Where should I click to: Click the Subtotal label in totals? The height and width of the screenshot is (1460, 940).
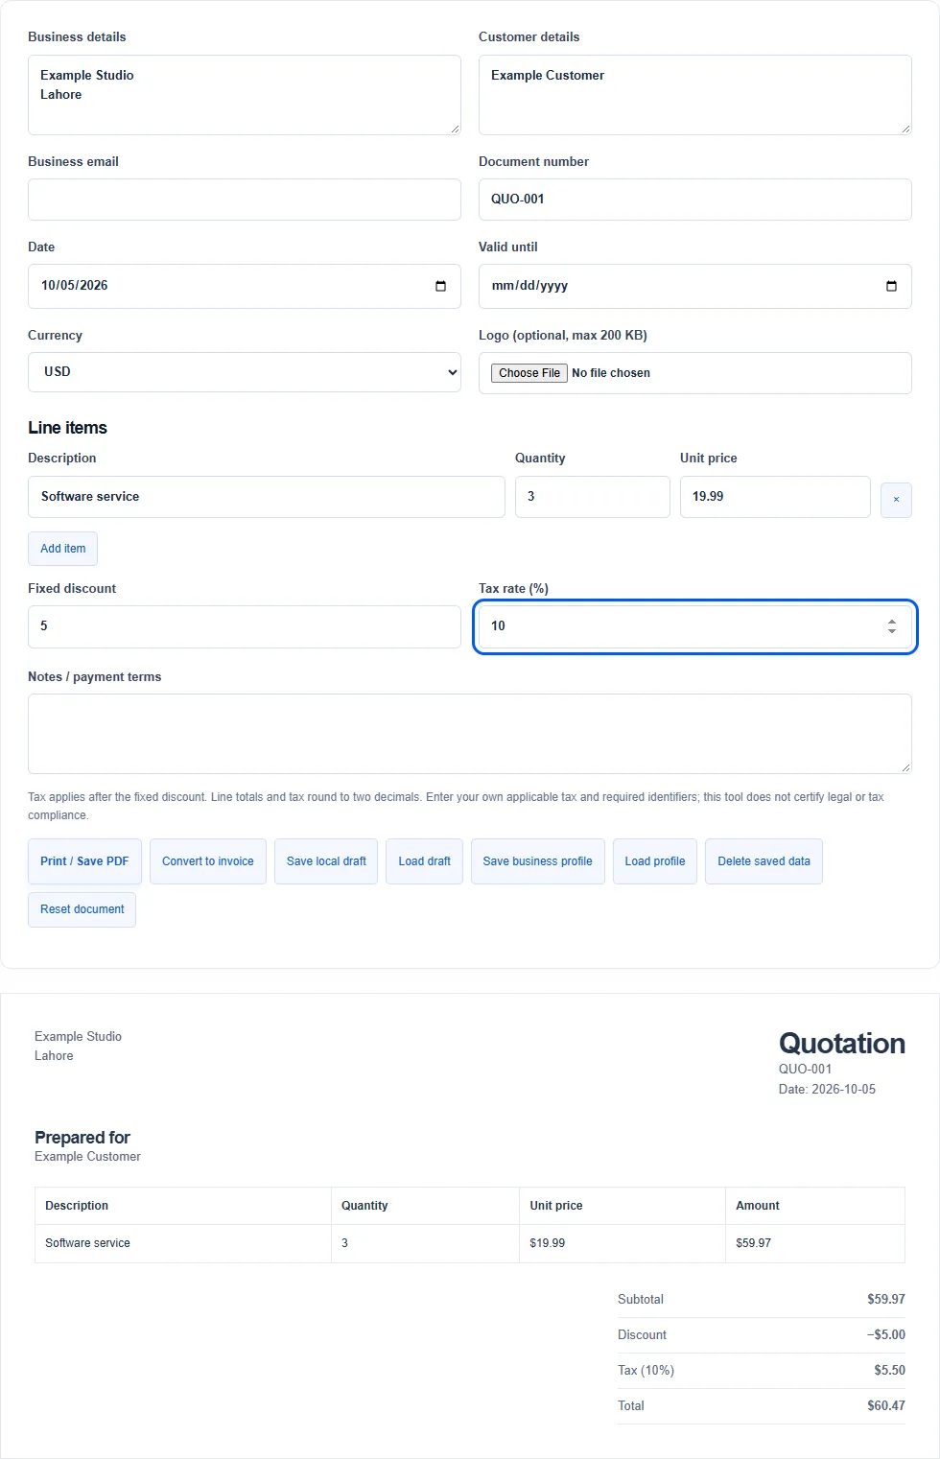641,1300
